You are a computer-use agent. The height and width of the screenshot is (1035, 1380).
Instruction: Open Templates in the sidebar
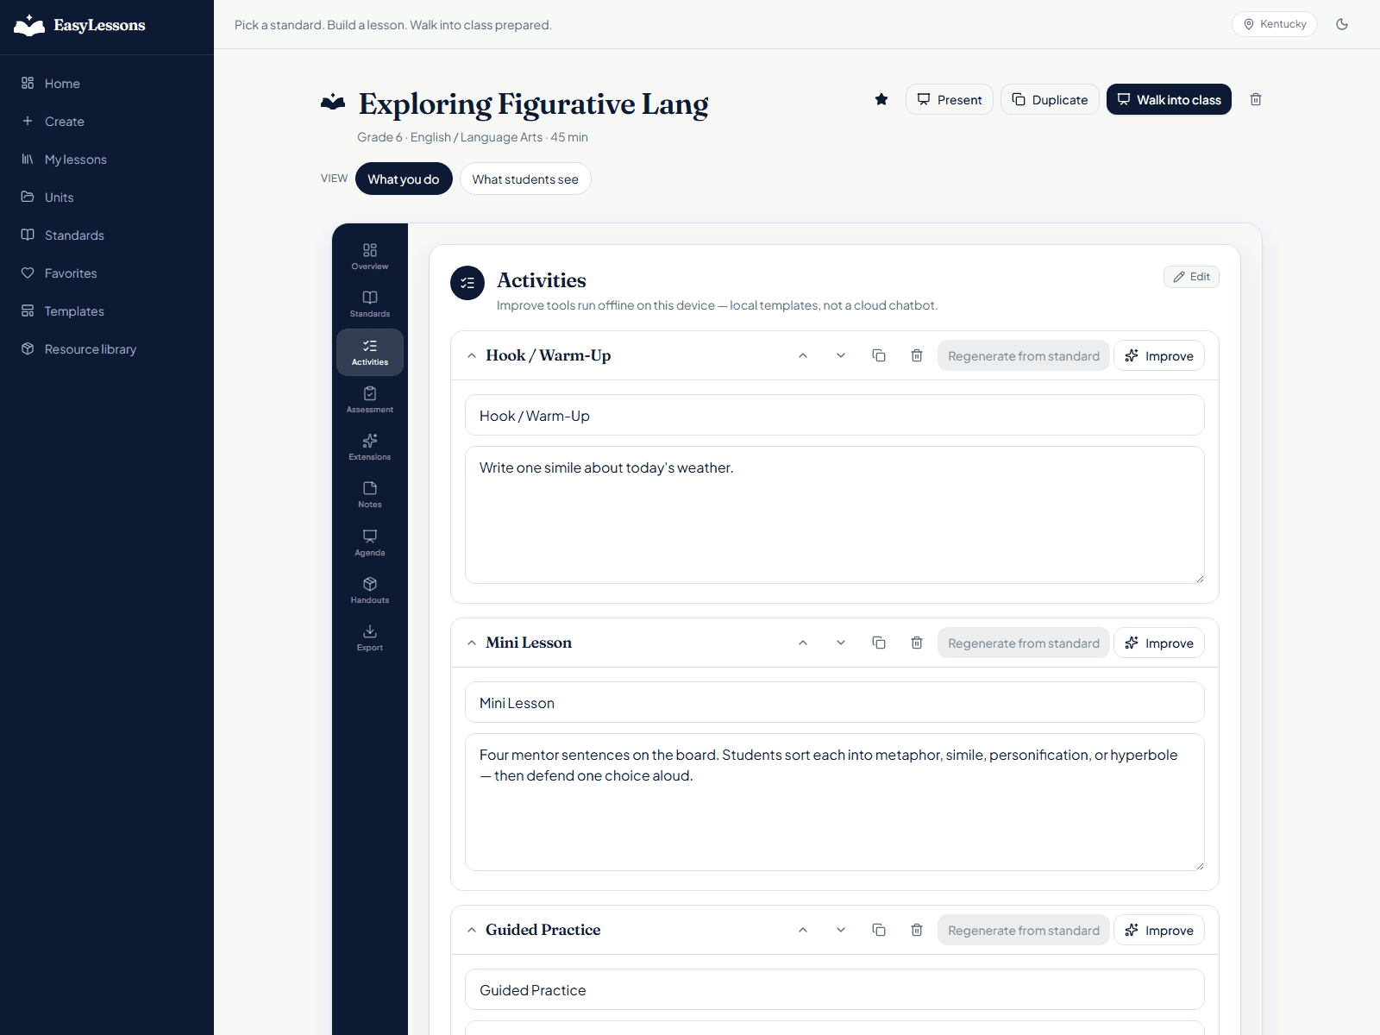[x=107, y=311]
